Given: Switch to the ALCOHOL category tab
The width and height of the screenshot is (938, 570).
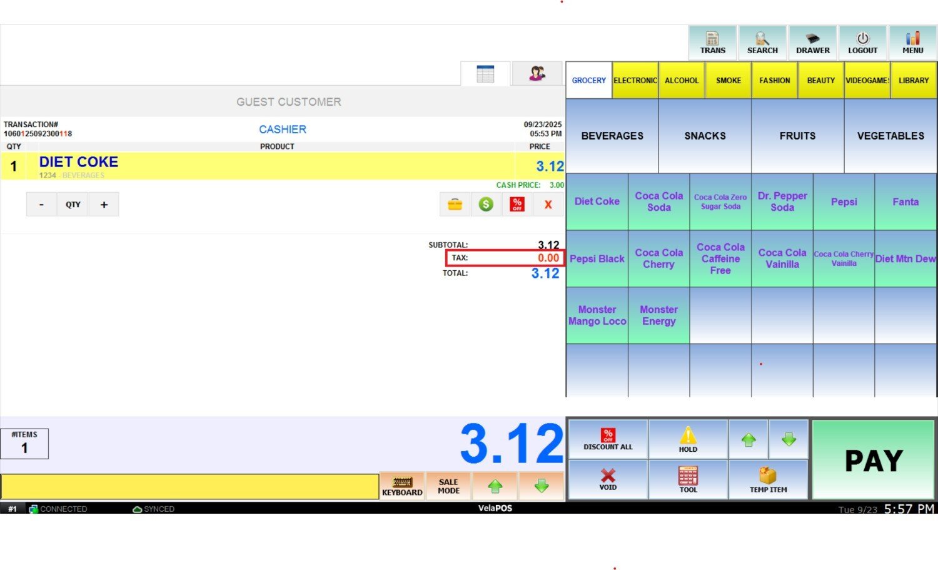Looking at the screenshot, I should click(682, 80).
